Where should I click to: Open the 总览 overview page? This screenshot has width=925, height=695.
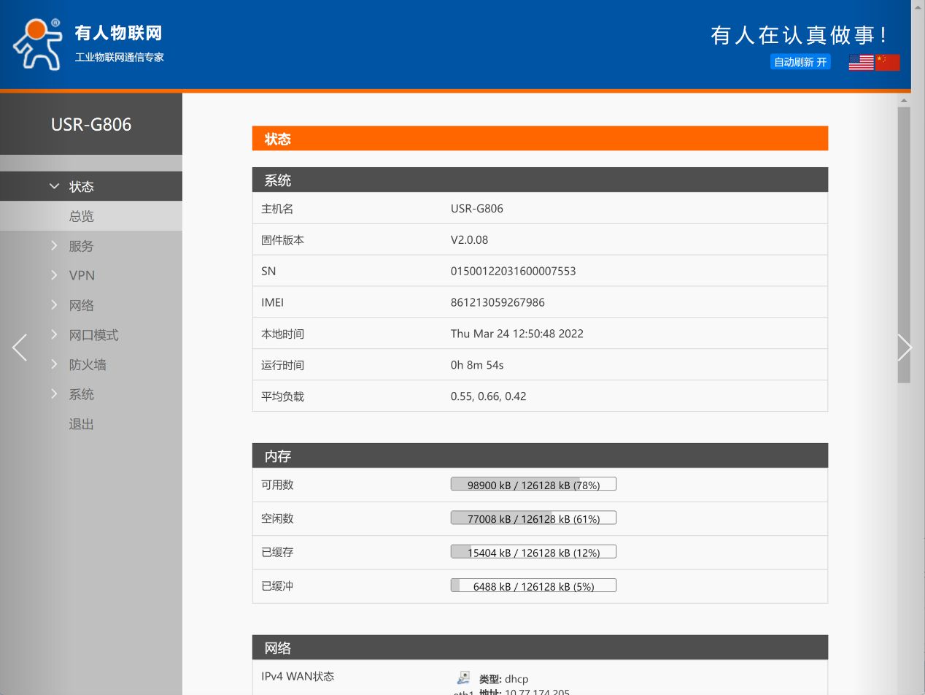point(81,216)
